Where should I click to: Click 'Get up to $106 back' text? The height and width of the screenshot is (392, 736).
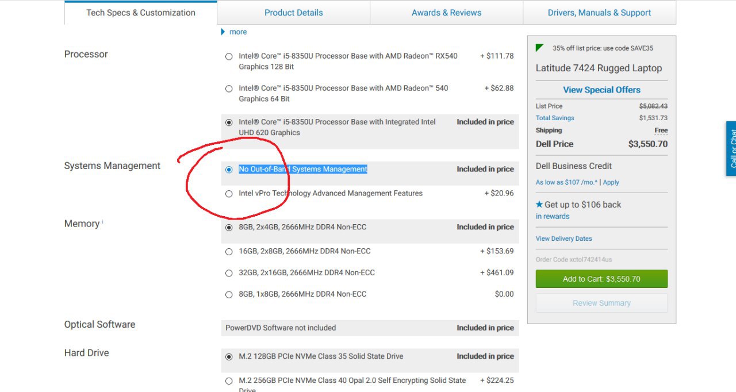point(582,204)
